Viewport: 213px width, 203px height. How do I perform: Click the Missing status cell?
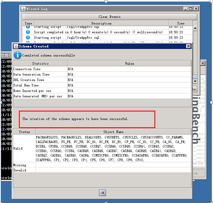(x=24, y=165)
